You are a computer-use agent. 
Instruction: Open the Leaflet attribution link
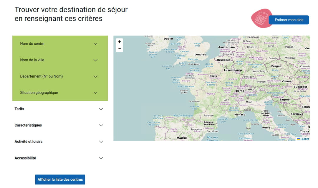pyautogui.click(x=305, y=139)
